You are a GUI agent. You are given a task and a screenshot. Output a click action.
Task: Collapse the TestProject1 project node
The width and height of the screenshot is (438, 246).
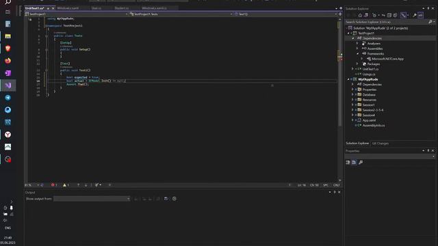click(x=348, y=33)
